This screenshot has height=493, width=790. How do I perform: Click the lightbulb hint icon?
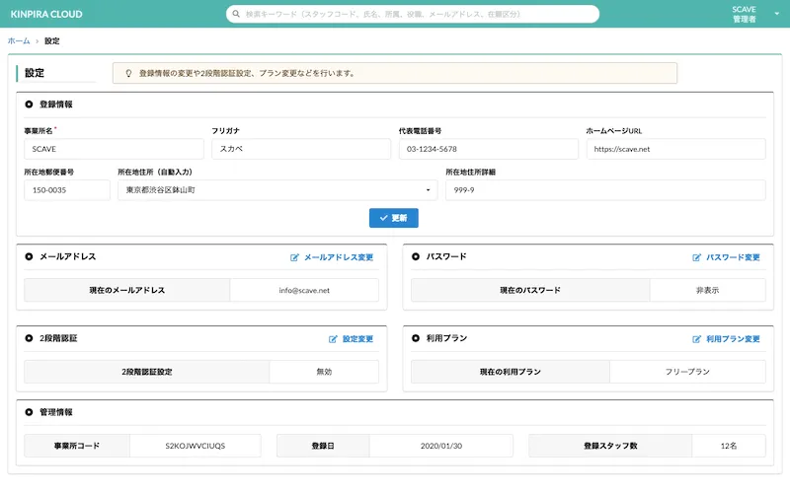128,73
